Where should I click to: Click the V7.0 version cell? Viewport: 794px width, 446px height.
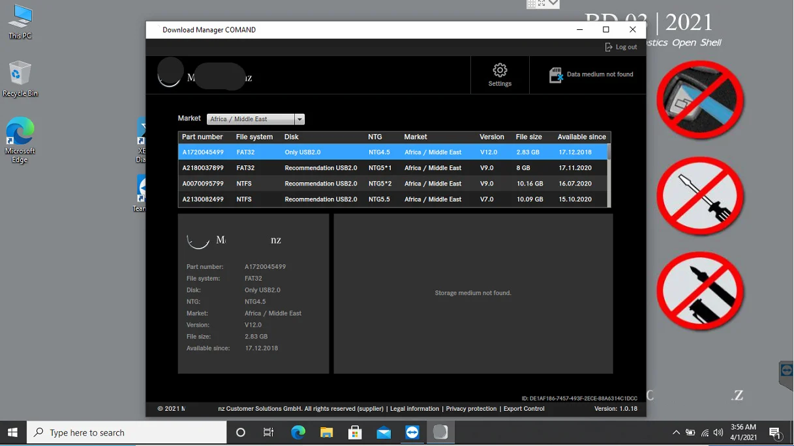tap(487, 199)
